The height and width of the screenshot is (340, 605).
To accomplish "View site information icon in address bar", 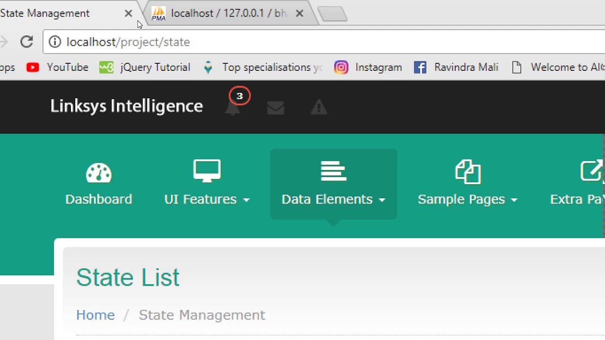I will 55,42.
